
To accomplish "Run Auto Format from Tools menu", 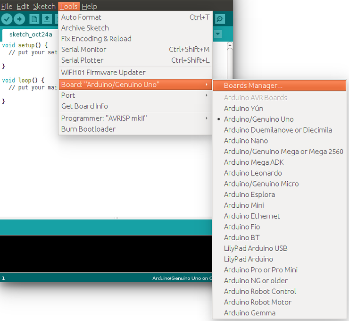I will tap(81, 17).
